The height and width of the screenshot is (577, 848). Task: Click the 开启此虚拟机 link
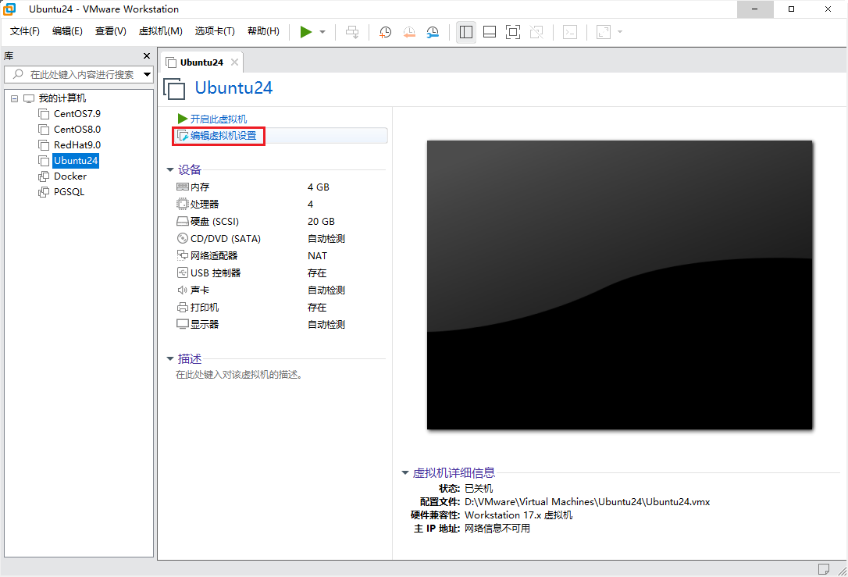(x=218, y=119)
